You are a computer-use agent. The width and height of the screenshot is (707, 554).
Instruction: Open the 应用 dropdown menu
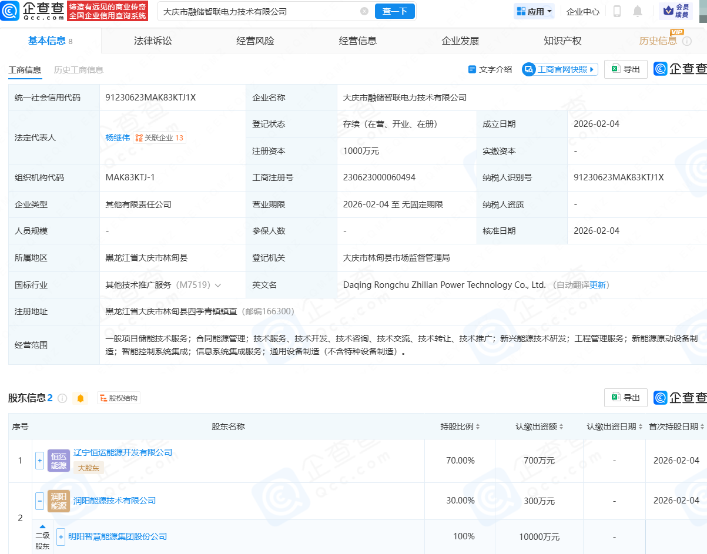point(534,11)
